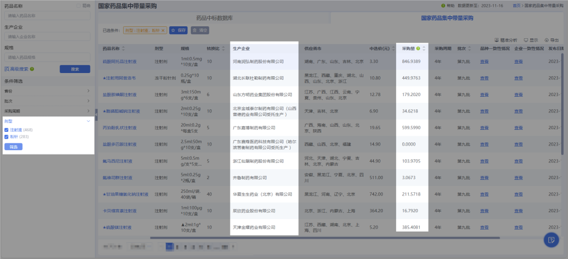
Task: Click the 精准分析 analysis icon
Action: pos(497,40)
